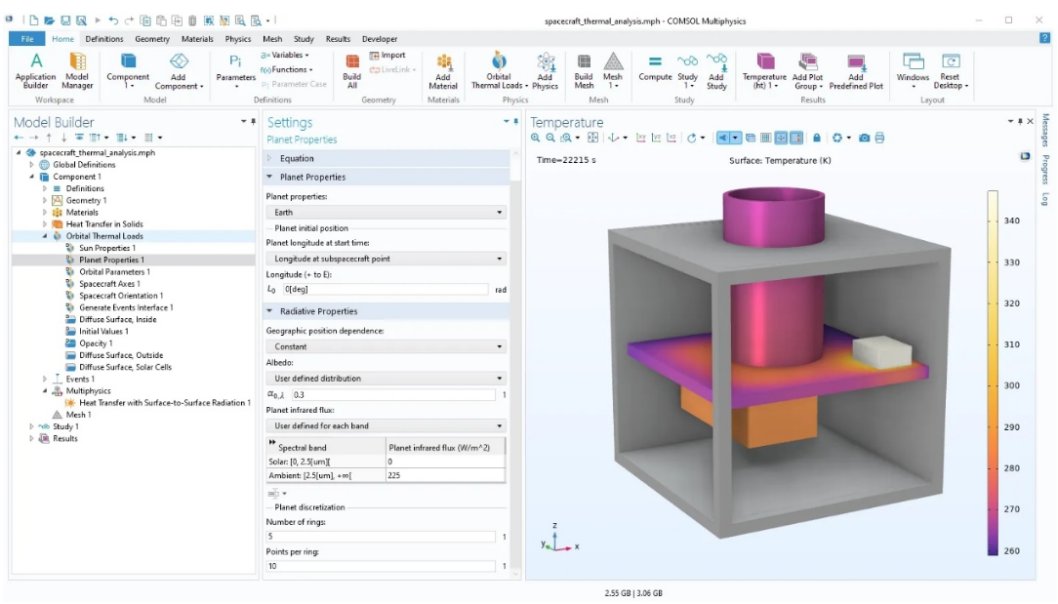Click the Zoom Out icon in Graphics toolbar

[x=550, y=138]
